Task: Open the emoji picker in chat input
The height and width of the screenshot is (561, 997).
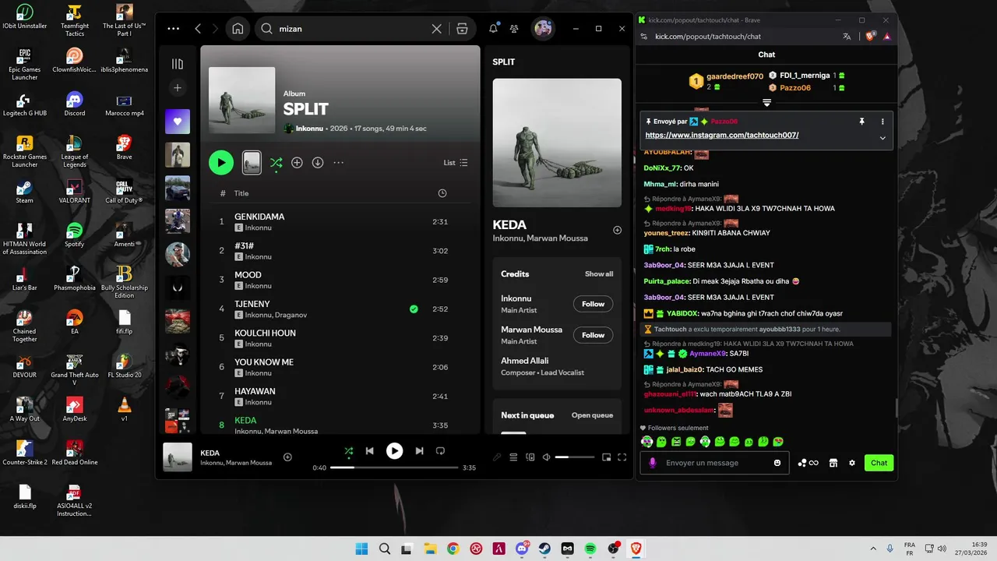Action: 777,463
